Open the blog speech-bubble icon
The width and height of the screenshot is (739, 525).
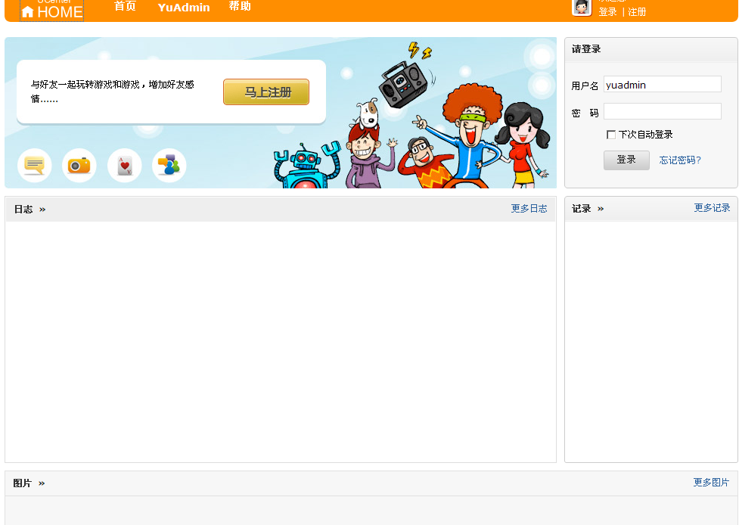pyautogui.click(x=34, y=166)
